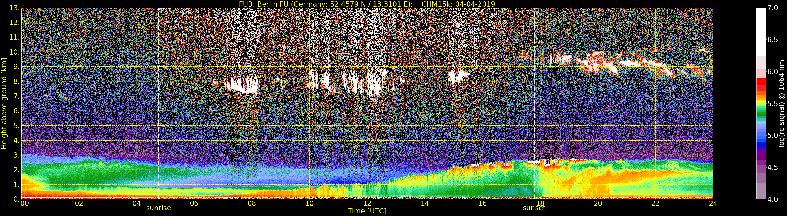Click time axis tick '02'
Image resolution: width=787 pixels, height=216 pixels.
click(79, 203)
